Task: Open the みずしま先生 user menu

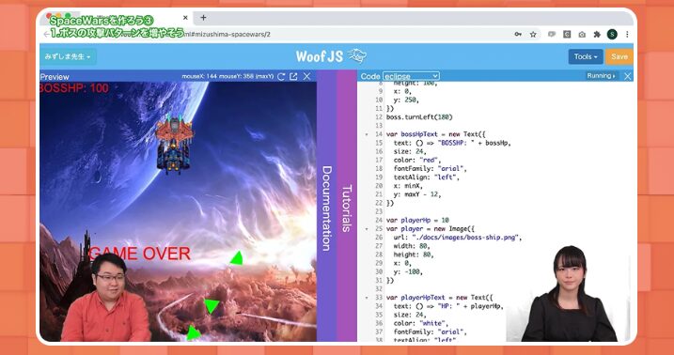Action: click(x=68, y=56)
